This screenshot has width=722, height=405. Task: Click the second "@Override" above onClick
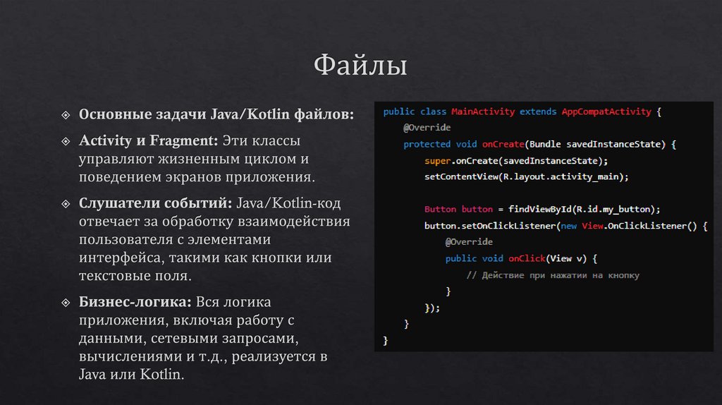point(469,242)
